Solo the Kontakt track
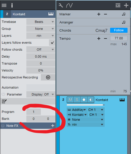This screenshot has height=154, width=131. 77,100
